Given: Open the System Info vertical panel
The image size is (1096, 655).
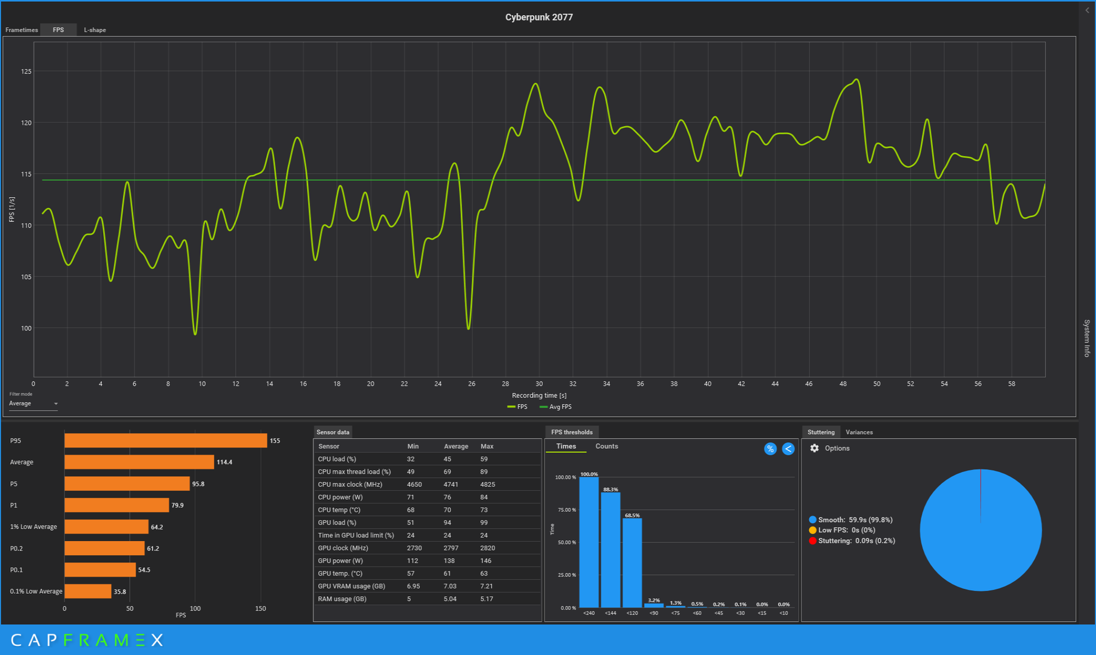Looking at the screenshot, I should tap(1087, 338).
